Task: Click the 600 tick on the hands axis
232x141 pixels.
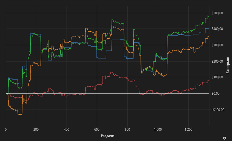Action: click(97, 130)
